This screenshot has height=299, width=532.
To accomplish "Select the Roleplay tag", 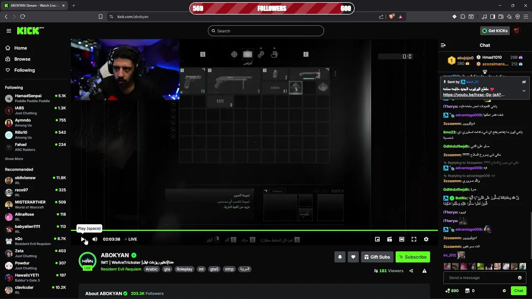I will click(x=185, y=269).
